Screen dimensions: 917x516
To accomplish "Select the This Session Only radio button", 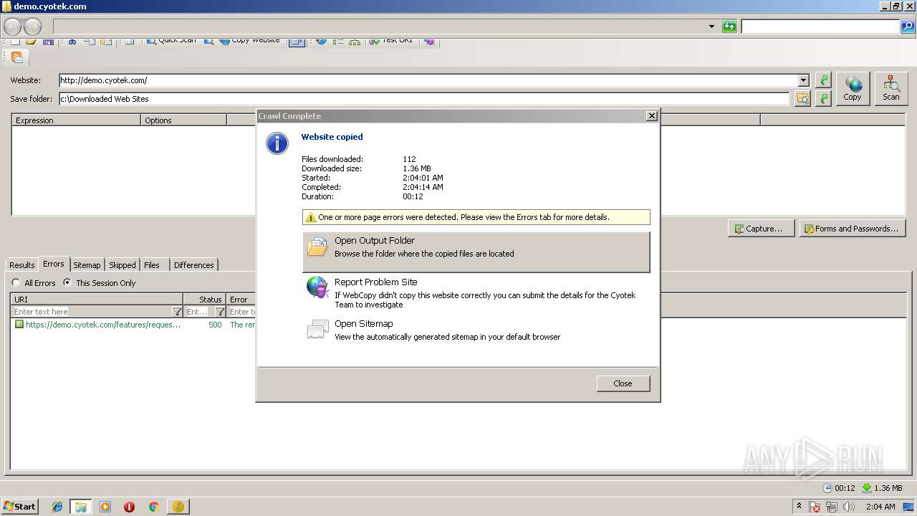I will (x=67, y=282).
